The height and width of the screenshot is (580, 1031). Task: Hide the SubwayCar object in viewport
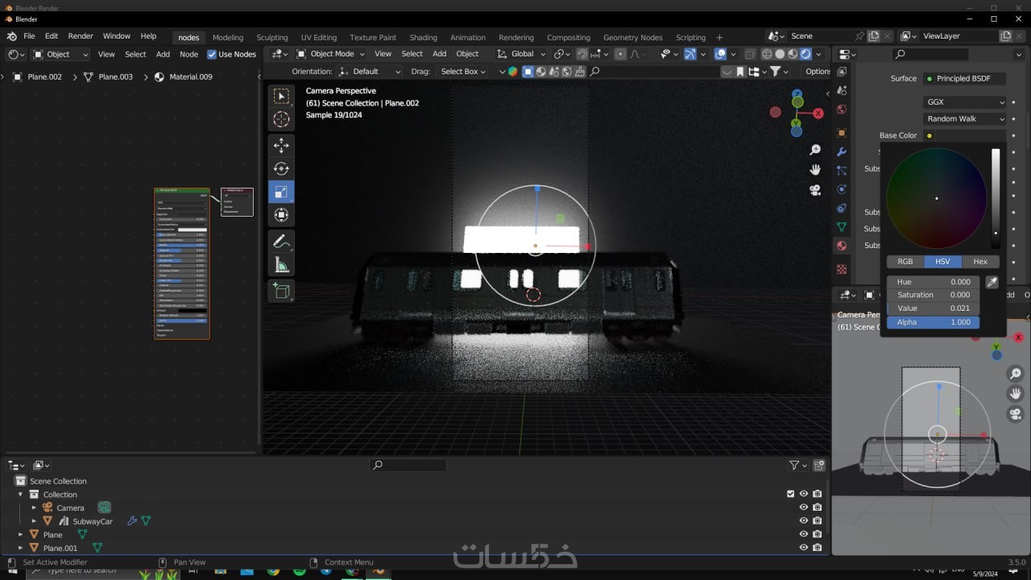click(803, 521)
